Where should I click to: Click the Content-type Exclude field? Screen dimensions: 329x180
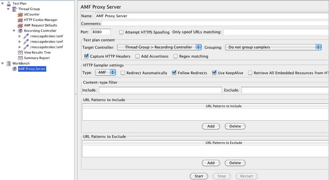285,90
